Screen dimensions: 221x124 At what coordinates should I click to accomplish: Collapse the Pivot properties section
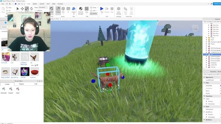(x=204, y=106)
